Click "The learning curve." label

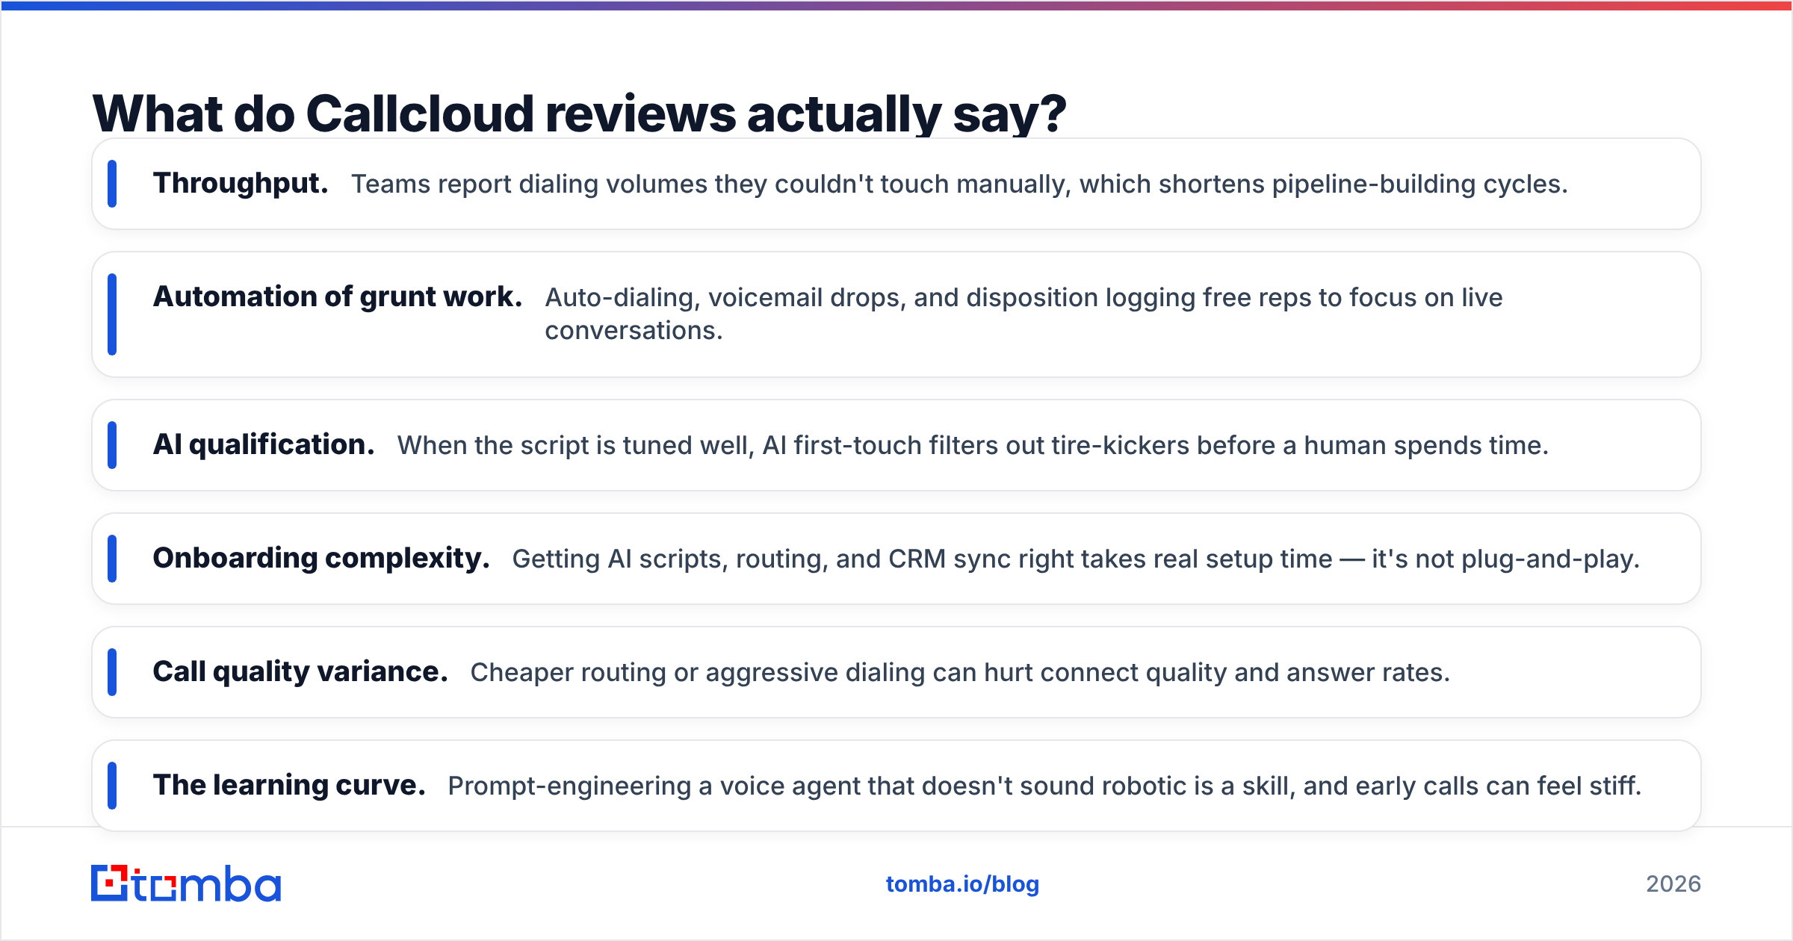[289, 785]
